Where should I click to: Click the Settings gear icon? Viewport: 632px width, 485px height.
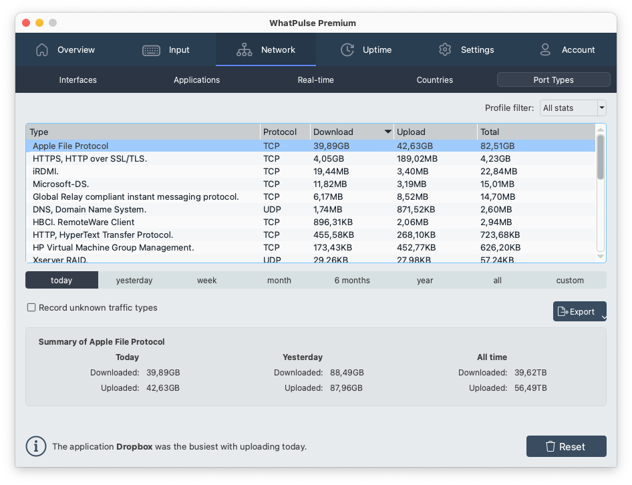(445, 50)
